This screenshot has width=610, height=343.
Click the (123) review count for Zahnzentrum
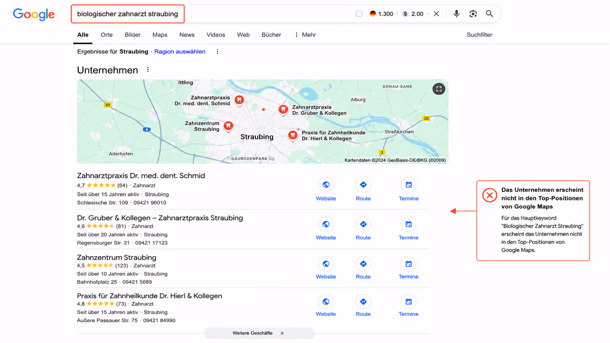(x=122, y=265)
